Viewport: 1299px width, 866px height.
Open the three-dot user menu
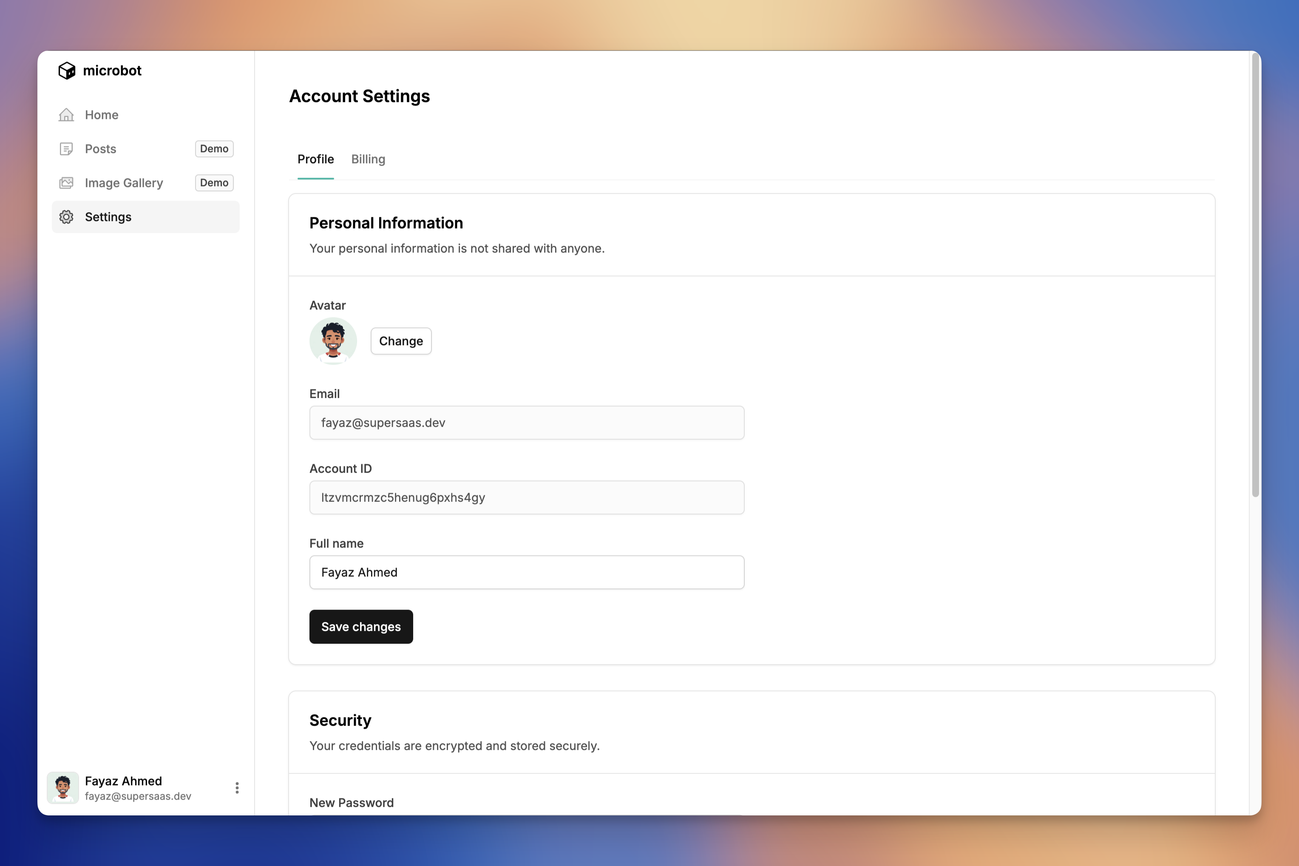tap(237, 788)
